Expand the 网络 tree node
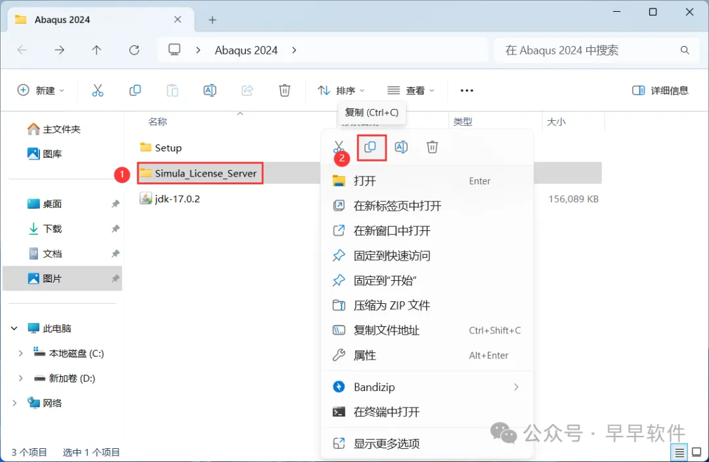The image size is (709, 462). point(14,403)
